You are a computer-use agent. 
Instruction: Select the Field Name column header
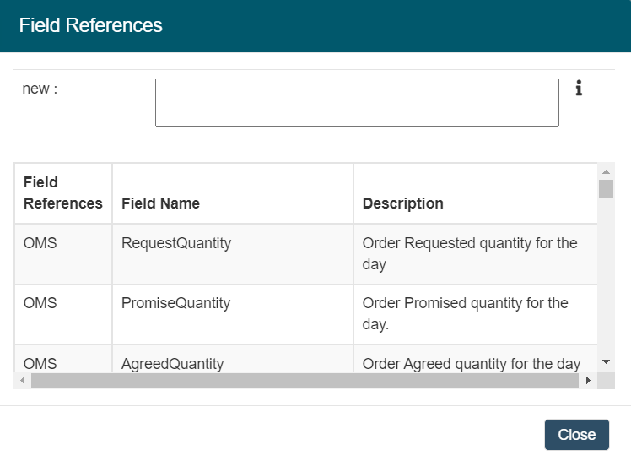[160, 203]
